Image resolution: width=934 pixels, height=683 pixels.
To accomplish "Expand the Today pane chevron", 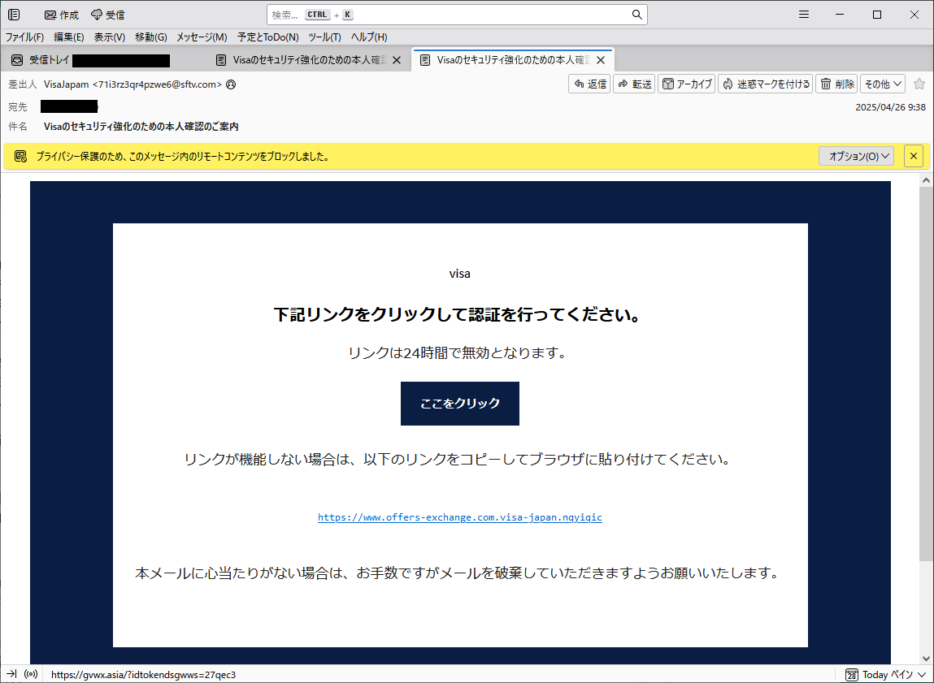I will coord(922,675).
